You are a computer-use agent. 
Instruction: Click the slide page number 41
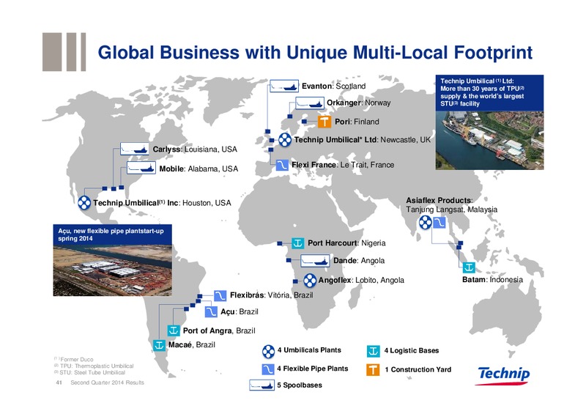pos(59,382)
